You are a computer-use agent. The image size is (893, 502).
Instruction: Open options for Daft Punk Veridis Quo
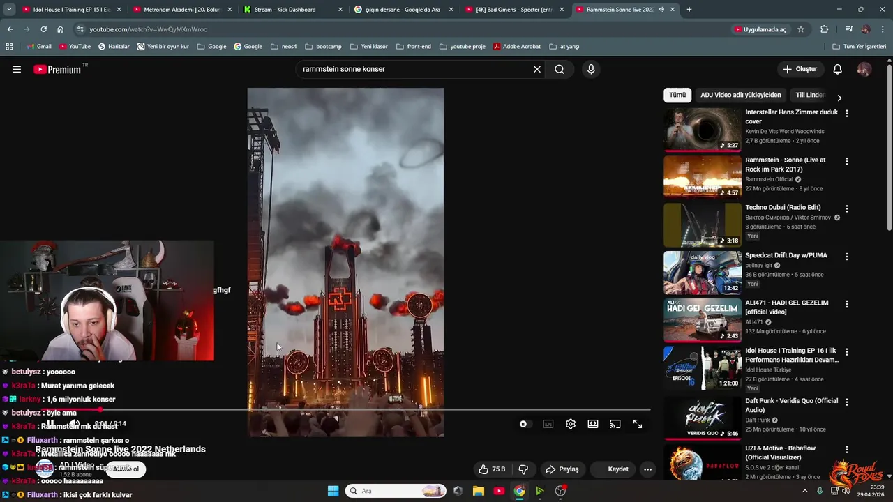pos(847,402)
